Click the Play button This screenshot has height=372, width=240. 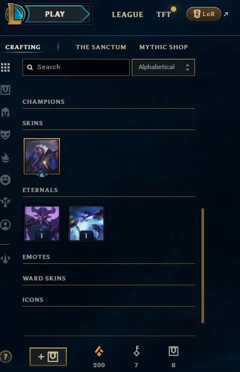pos(55,14)
